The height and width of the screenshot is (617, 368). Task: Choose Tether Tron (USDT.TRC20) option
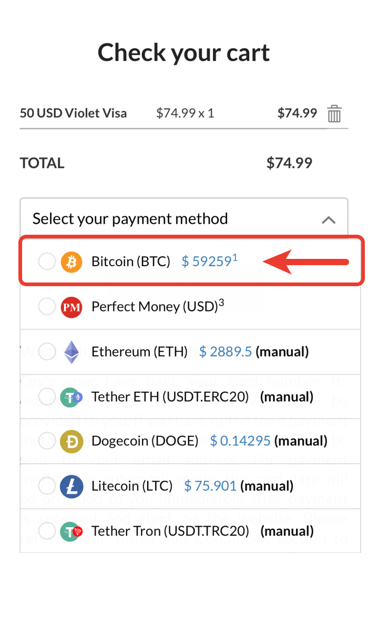tap(170, 531)
